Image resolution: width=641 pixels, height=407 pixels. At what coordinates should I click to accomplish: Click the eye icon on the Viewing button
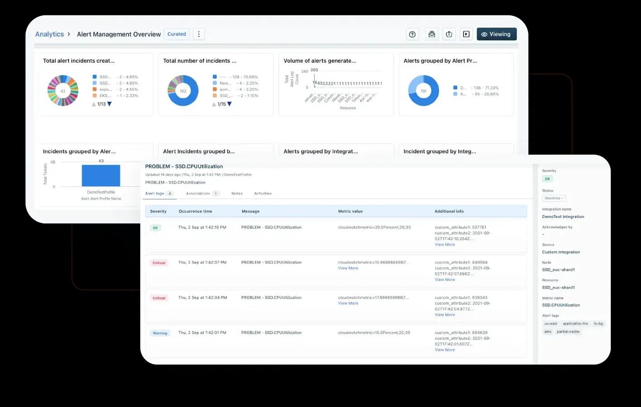485,34
